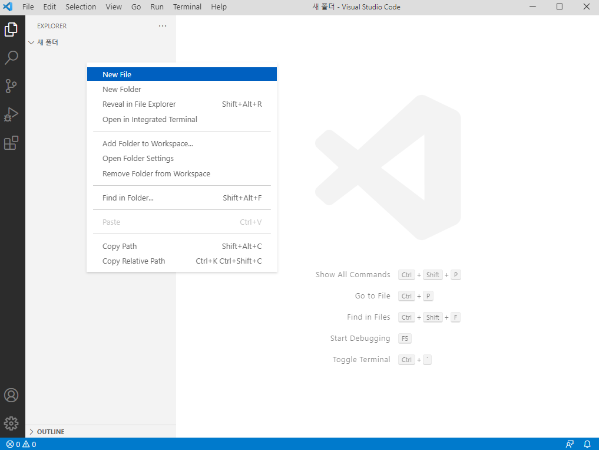
Task: Open the Help menu
Action: 219,7
